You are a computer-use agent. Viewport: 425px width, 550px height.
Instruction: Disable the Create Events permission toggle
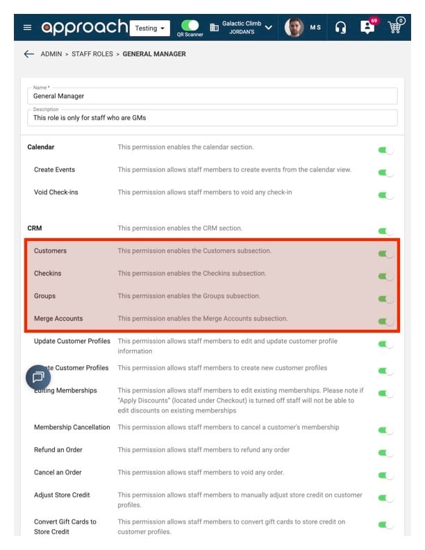click(x=385, y=173)
